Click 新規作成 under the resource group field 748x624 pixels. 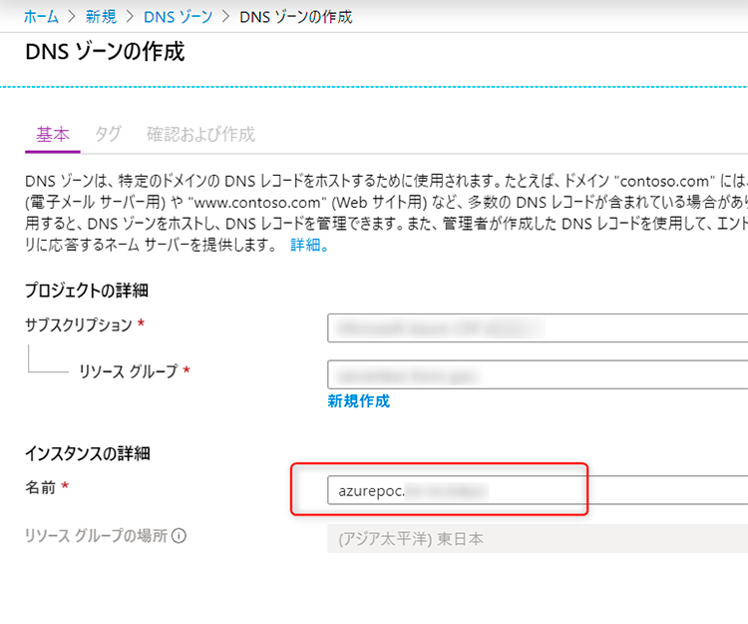(358, 401)
